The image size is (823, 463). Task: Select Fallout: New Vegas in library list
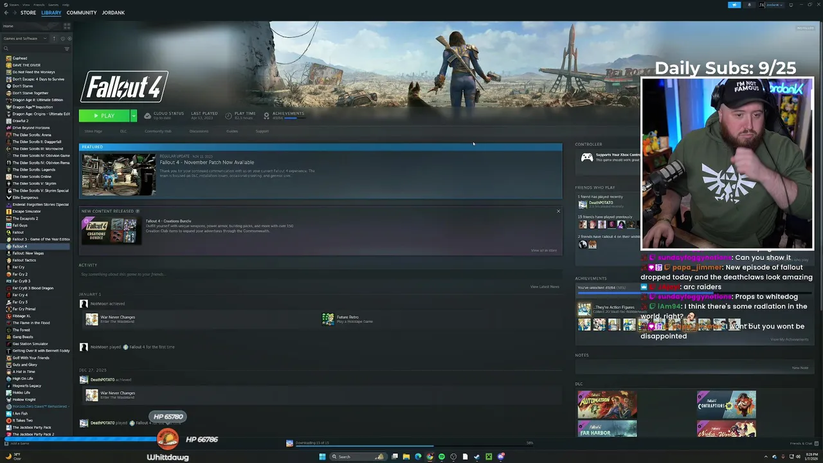[x=28, y=253]
